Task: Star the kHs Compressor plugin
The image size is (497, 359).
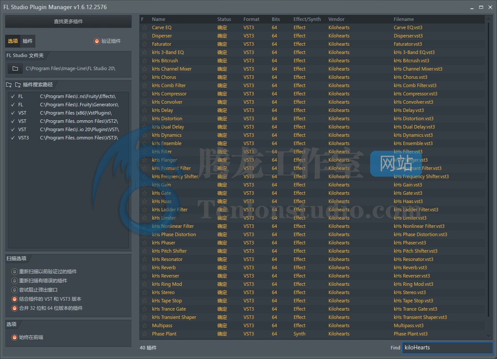Action: coord(145,94)
